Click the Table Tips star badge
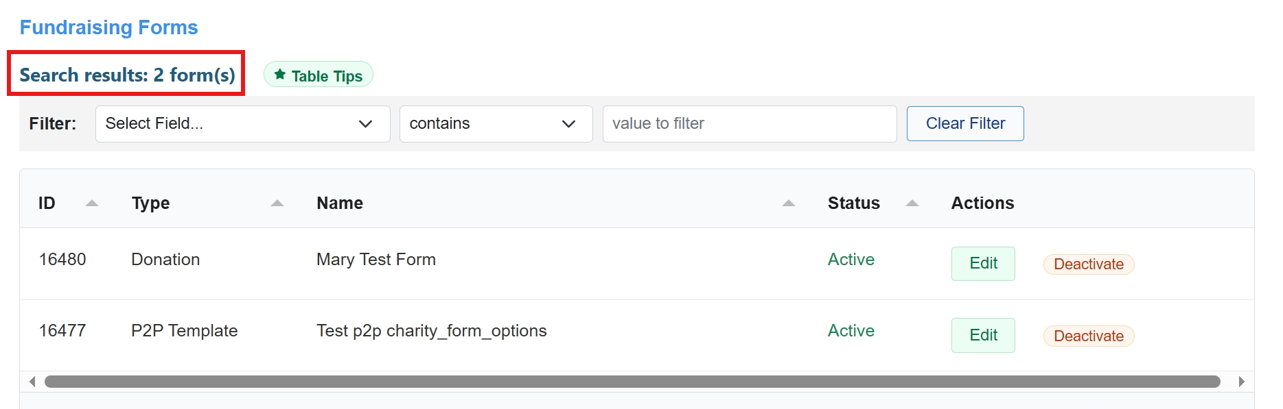1283x409 pixels. pyautogui.click(x=319, y=75)
